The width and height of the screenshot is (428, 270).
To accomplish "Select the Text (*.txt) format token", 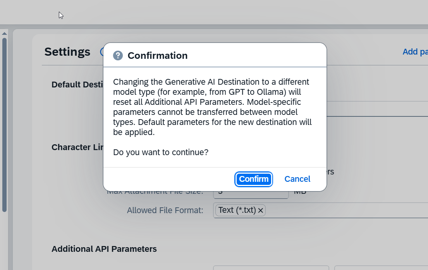I will coord(237,210).
